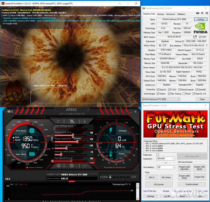Click the core clock curve editor icon
This screenshot has height=202, width=210.
53,148
